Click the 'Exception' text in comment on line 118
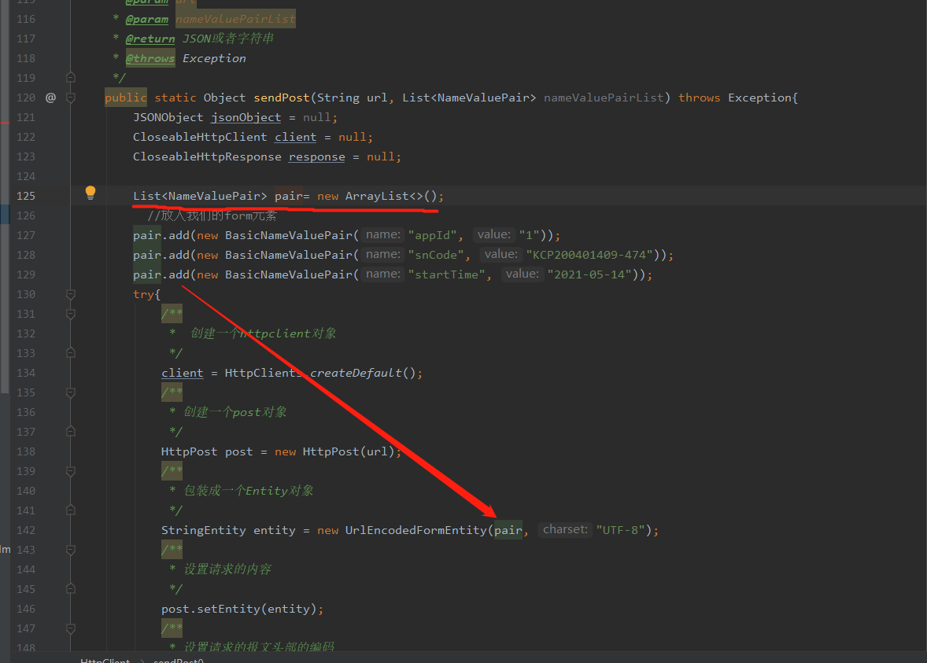Viewport: 927px width, 663px height. [214, 58]
